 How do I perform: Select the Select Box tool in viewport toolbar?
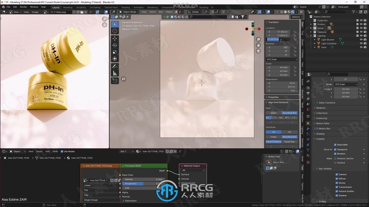(115, 24)
